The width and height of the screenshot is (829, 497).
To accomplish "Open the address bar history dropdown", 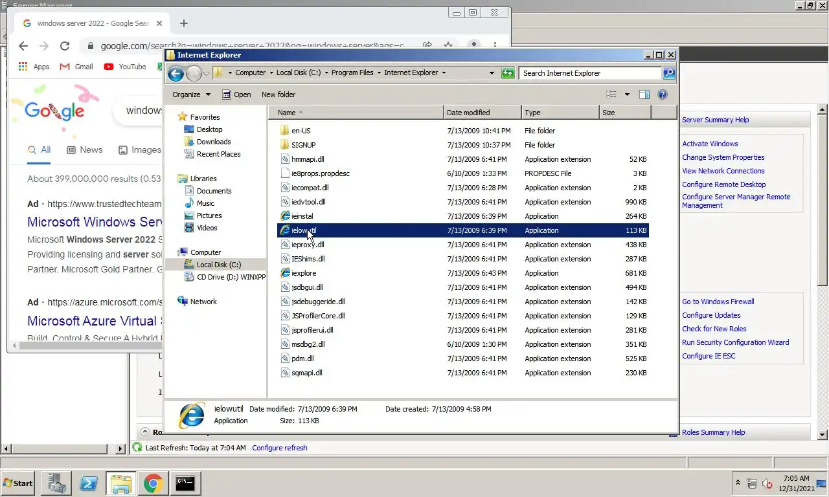I will [492, 73].
